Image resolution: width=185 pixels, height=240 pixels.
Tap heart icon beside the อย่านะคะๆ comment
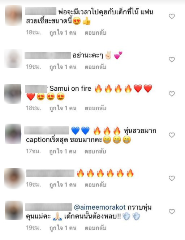pyautogui.click(x=172, y=59)
